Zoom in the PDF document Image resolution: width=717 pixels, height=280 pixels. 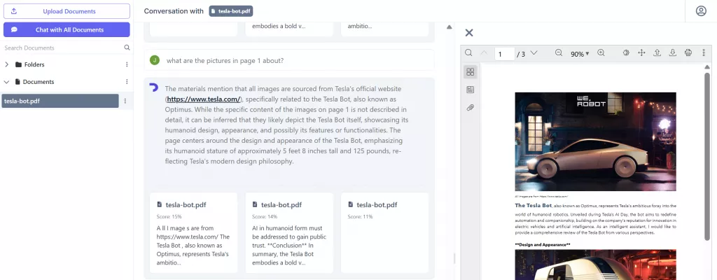[601, 53]
